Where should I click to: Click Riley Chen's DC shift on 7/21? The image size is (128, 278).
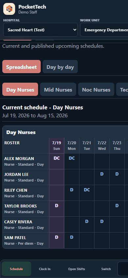click(x=87, y=190)
